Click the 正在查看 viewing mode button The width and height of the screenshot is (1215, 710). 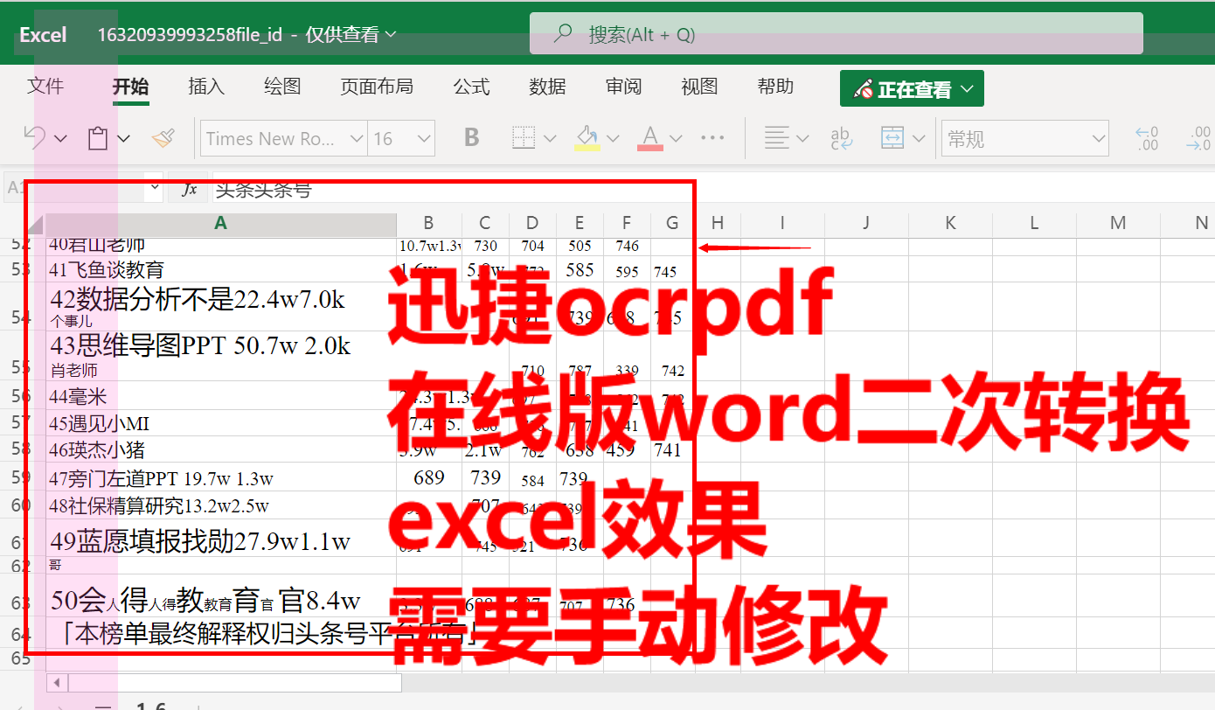(x=912, y=88)
